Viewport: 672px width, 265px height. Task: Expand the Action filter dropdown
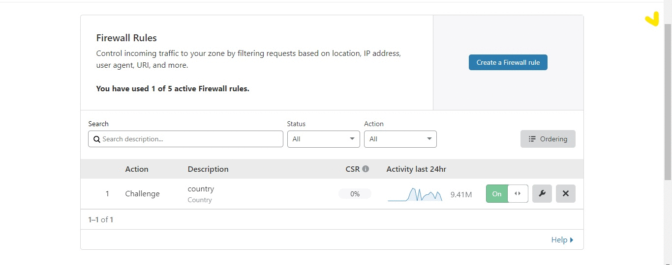[400, 139]
